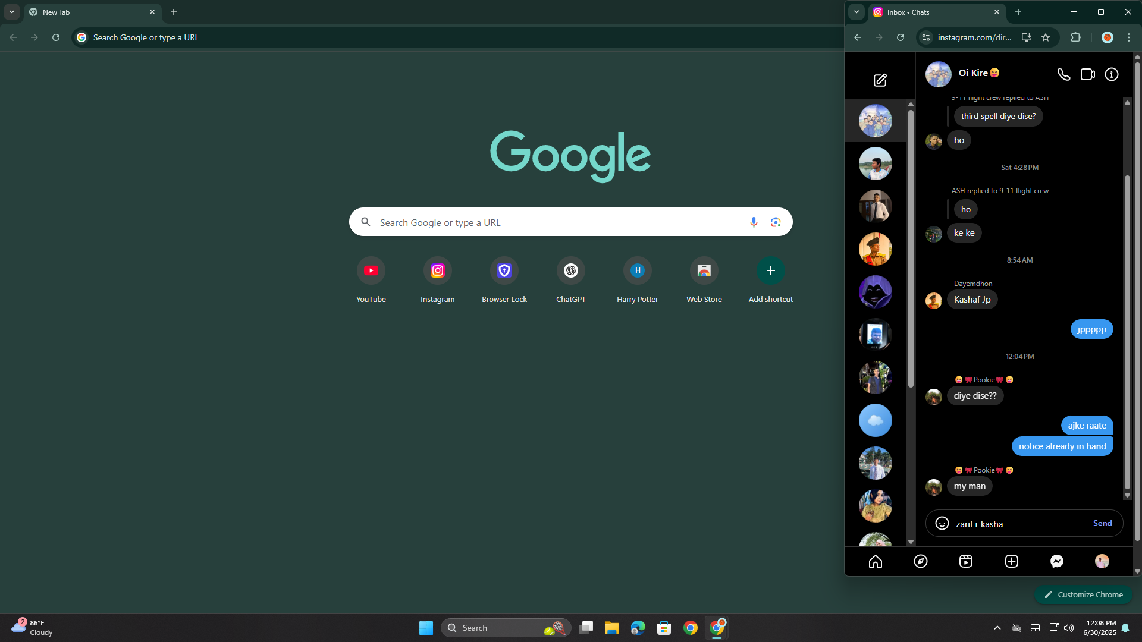Expand tab search in New Tab window
This screenshot has height=642, width=1142.
(x=12, y=12)
